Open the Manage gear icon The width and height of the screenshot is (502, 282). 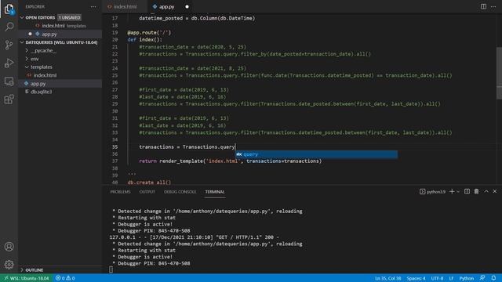pos(9,265)
